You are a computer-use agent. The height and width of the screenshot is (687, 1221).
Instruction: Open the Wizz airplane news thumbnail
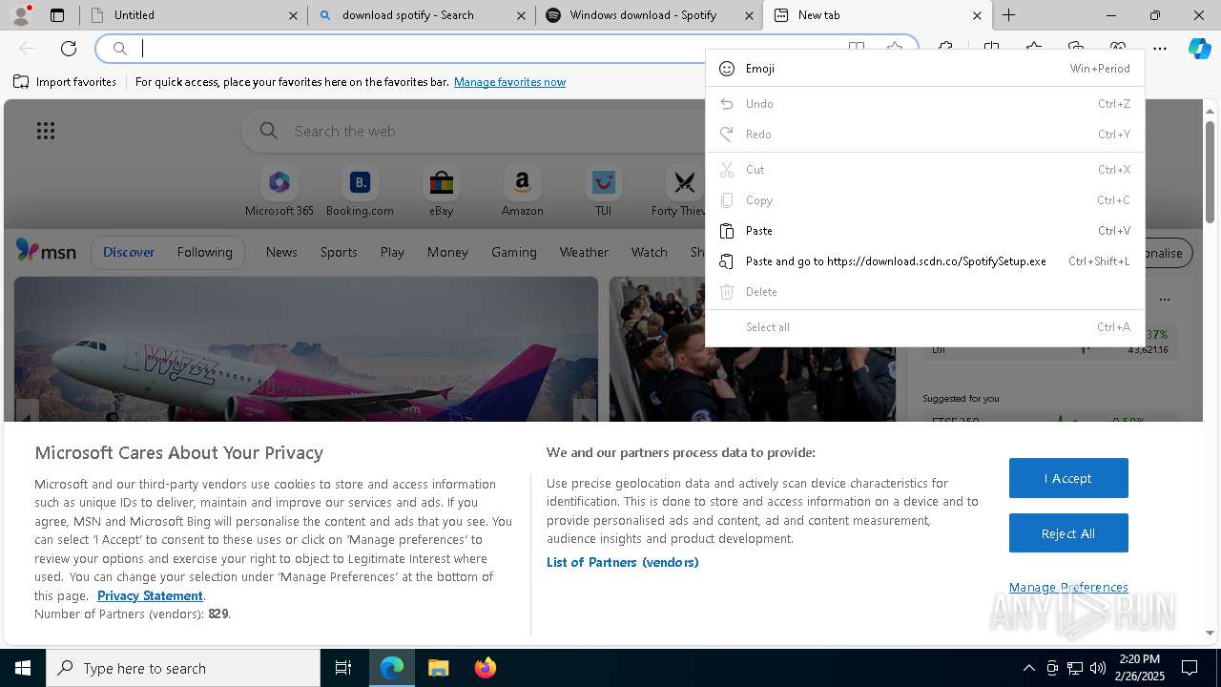coord(306,349)
